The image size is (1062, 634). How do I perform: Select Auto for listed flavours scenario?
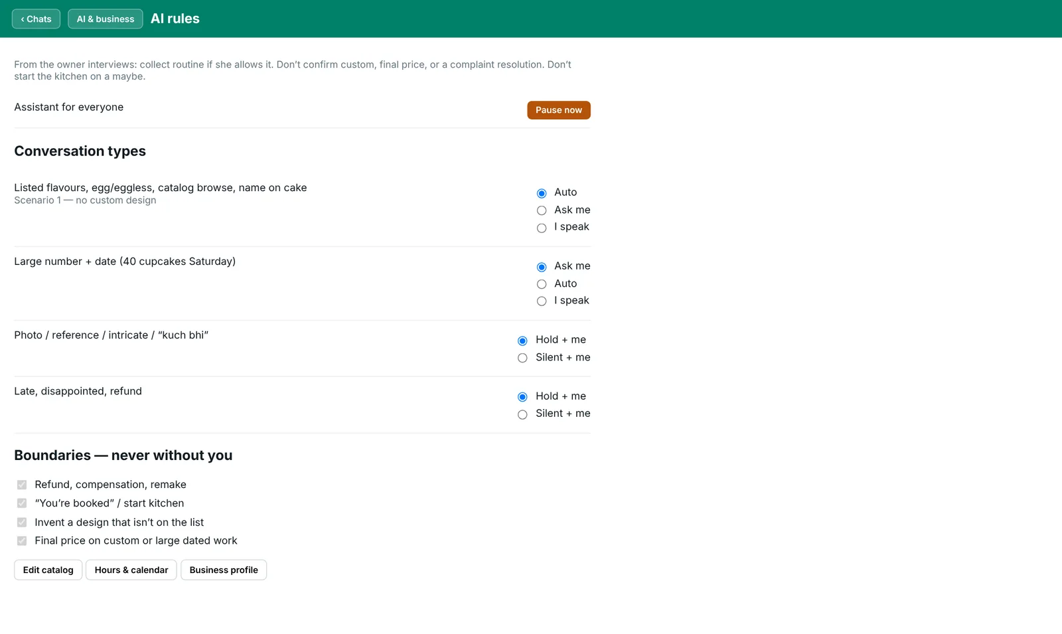(542, 193)
